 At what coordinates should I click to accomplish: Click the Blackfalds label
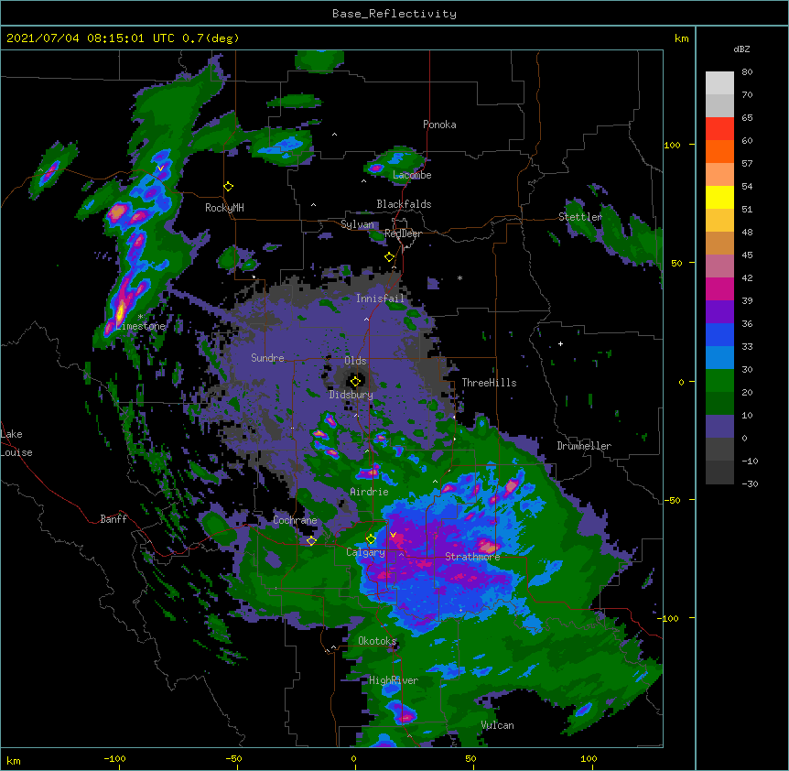(404, 204)
